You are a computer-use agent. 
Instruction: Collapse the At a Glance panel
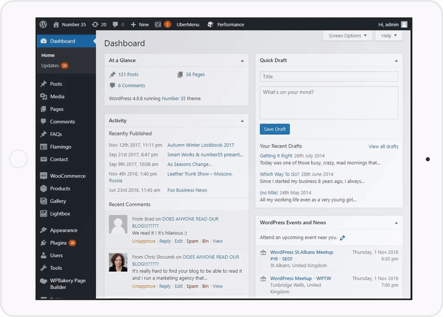coord(242,60)
